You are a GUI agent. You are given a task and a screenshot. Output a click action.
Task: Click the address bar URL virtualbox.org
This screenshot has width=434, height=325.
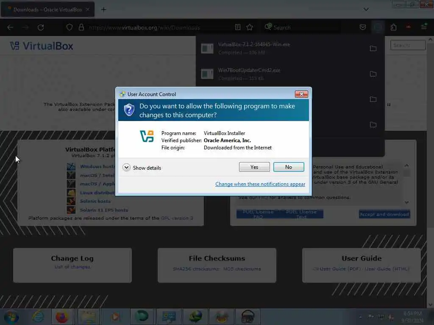click(x=144, y=28)
